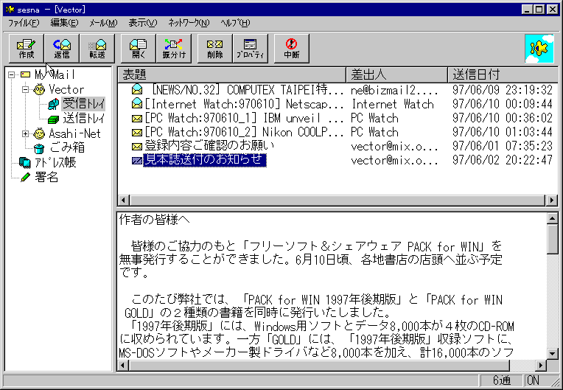Image resolution: width=563 pixels, height=390 pixels.
Task: Open the メール(M) menu
Action: 103,23
